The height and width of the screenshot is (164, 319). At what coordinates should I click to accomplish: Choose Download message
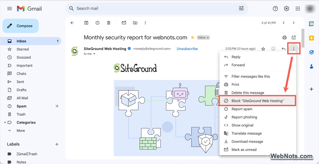(258, 142)
